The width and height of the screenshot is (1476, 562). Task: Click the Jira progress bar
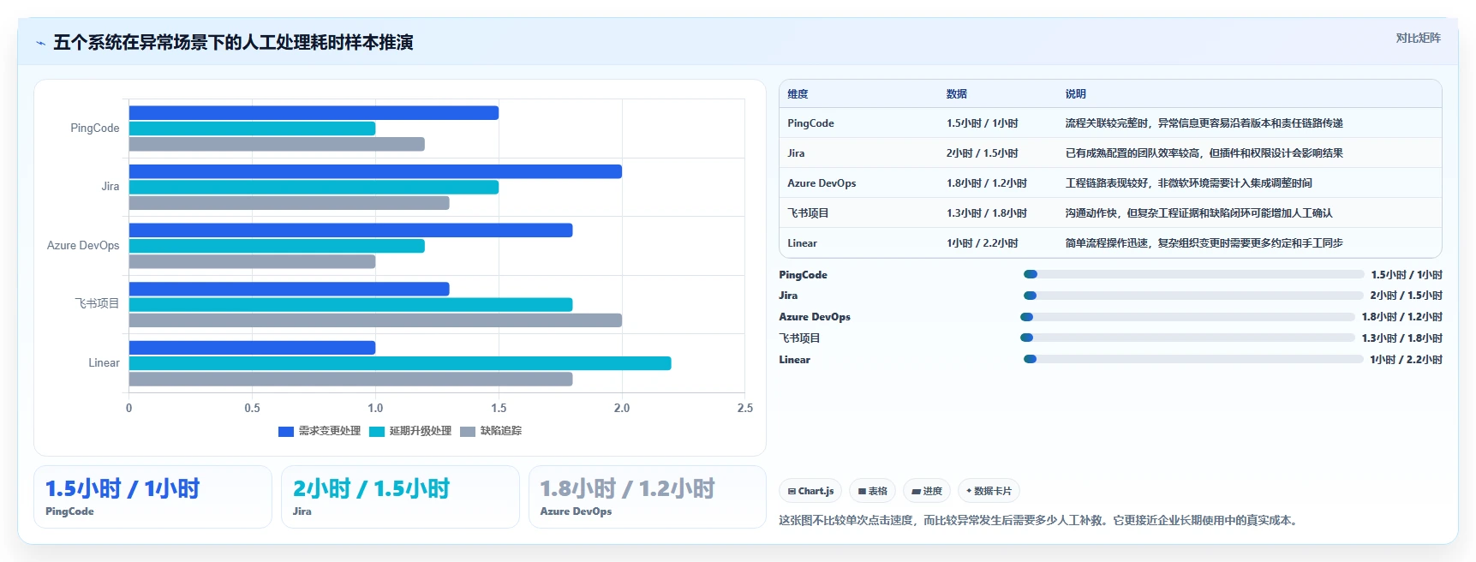coord(1192,296)
